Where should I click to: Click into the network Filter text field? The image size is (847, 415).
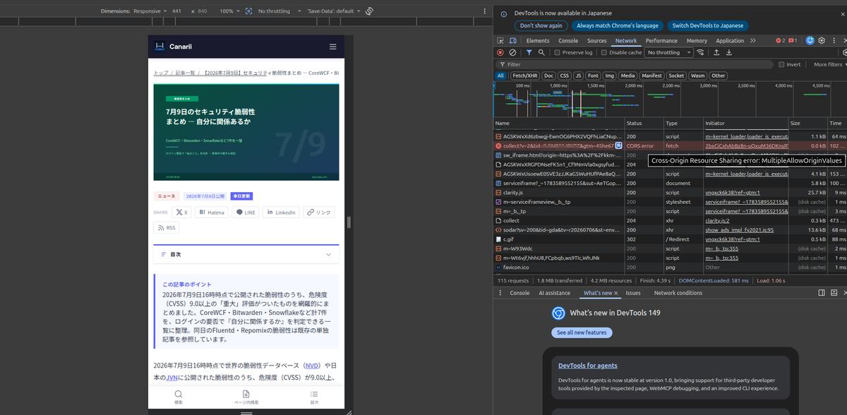point(635,64)
